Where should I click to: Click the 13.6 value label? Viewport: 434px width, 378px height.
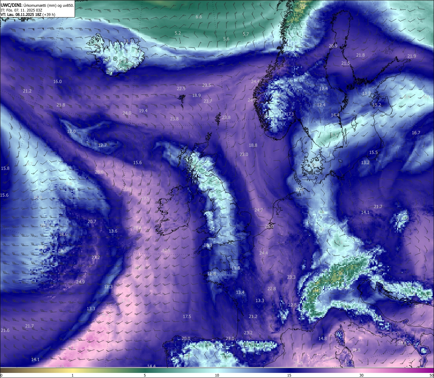click(113, 231)
